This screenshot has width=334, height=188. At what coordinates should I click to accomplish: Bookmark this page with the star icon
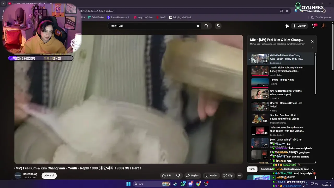pyautogui.click(x=287, y=11)
